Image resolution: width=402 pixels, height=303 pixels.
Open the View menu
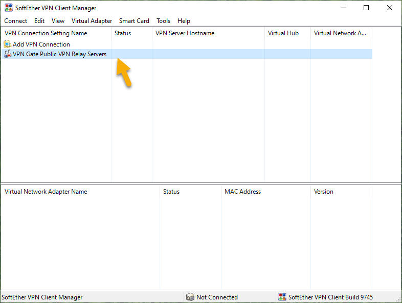coord(58,21)
